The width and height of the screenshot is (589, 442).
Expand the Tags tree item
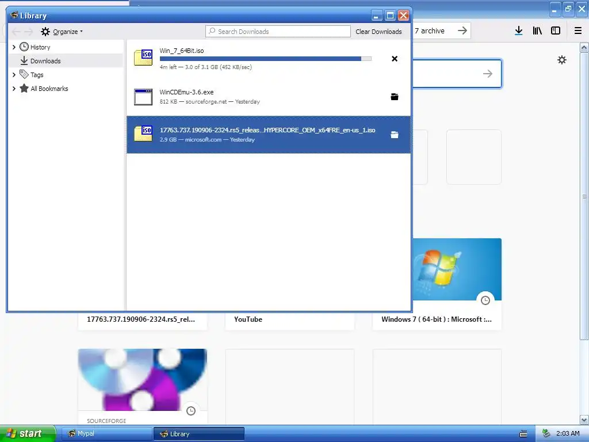[x=14, y=75]
